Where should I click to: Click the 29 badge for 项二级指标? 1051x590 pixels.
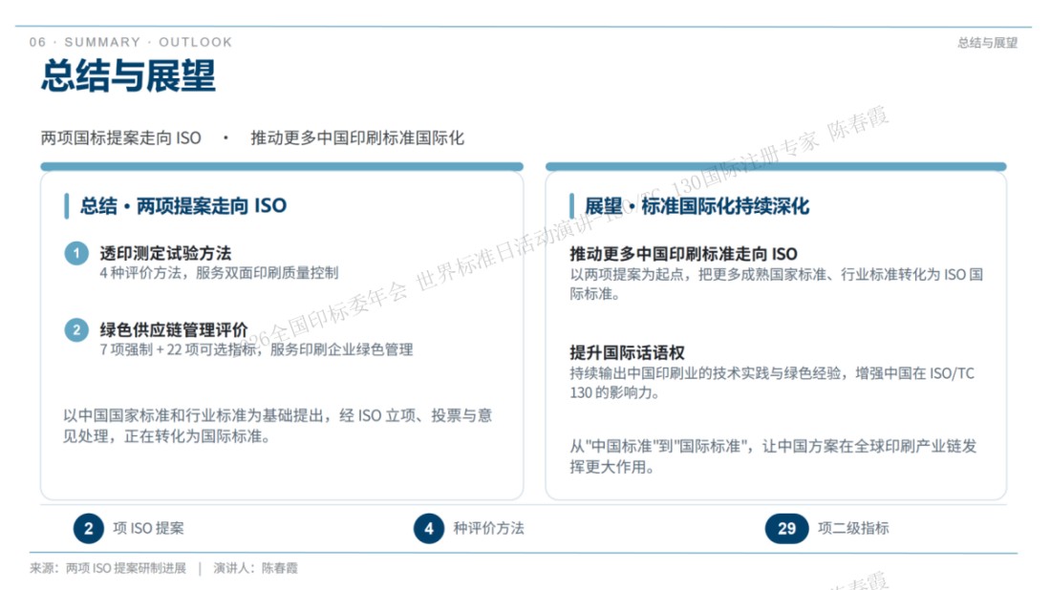pos(787,528)
